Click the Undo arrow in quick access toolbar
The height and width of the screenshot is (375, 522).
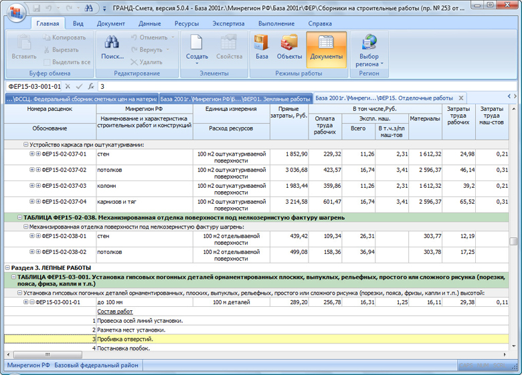49,8
